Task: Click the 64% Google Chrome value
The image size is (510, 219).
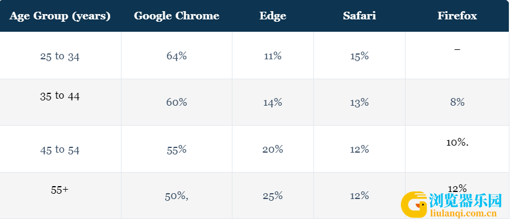Action: [x=177, y=56]
